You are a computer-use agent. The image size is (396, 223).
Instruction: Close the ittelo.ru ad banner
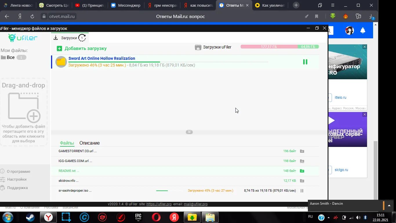365,47
